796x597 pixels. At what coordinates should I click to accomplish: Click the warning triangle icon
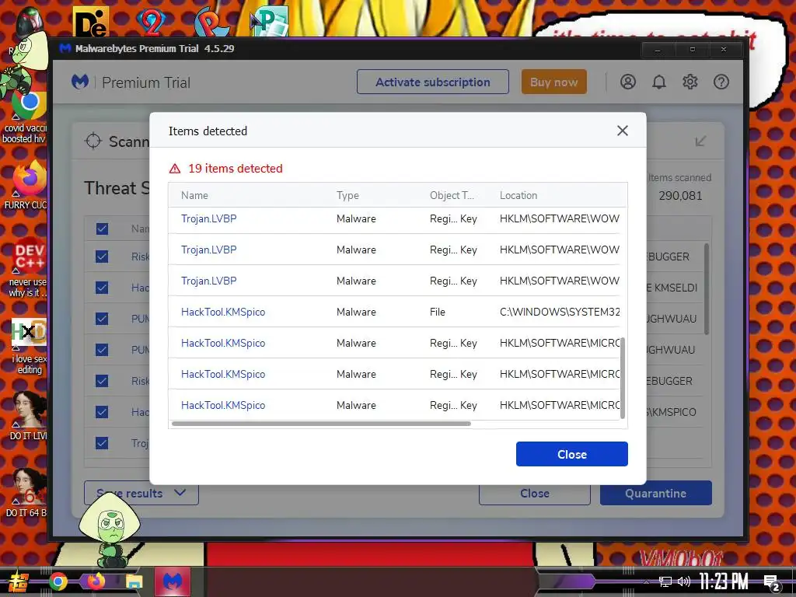tap(175, 169)
